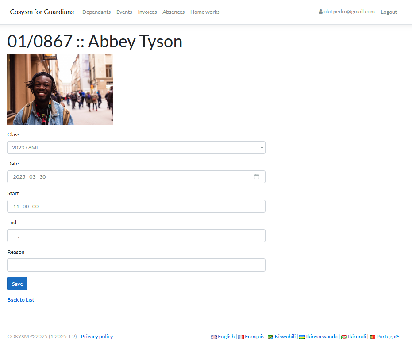
Task: Click the Português flag icon
Action: click(372, 337)
